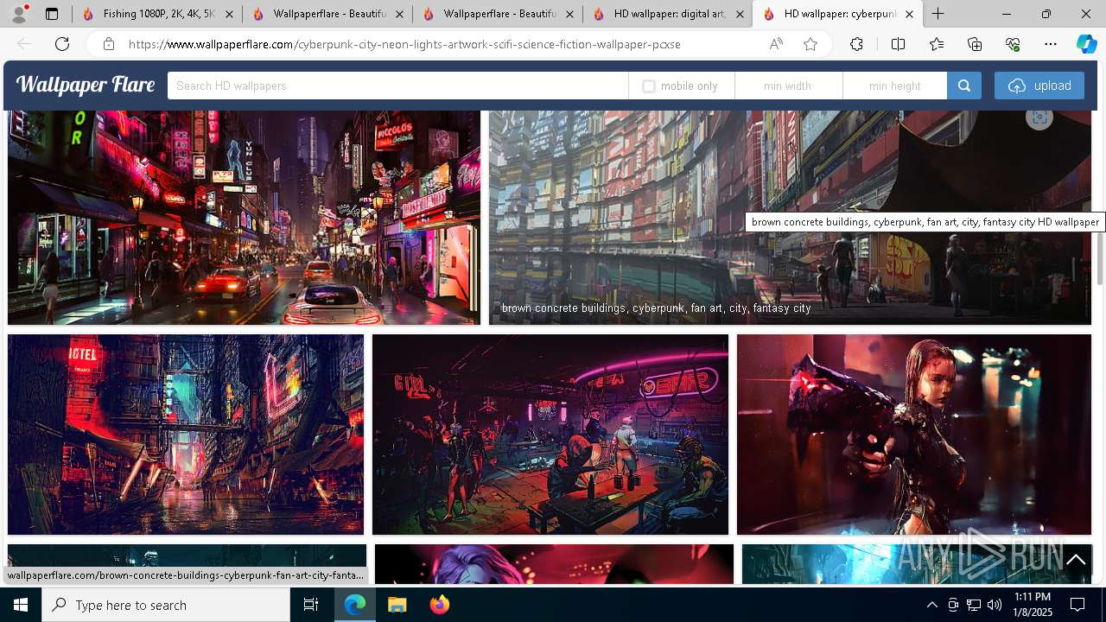Viewport: 1106px width, 622px height.
Task: Open the Copilot sidebar
Action: (1086, 44)
